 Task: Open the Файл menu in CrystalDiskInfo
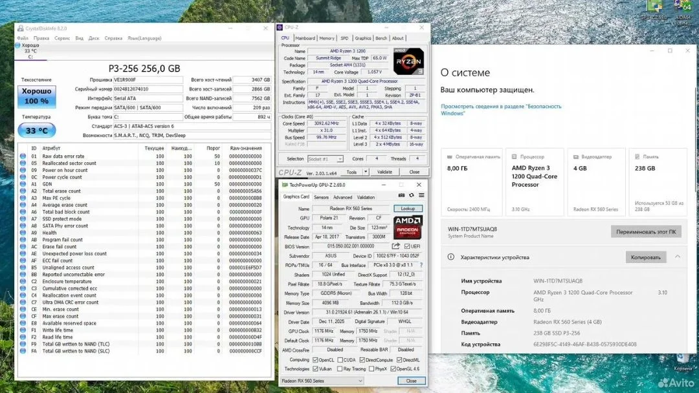click(x=22, y=38)
